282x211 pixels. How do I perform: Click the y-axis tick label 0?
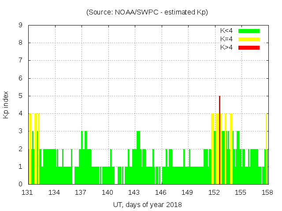point(21,184)
